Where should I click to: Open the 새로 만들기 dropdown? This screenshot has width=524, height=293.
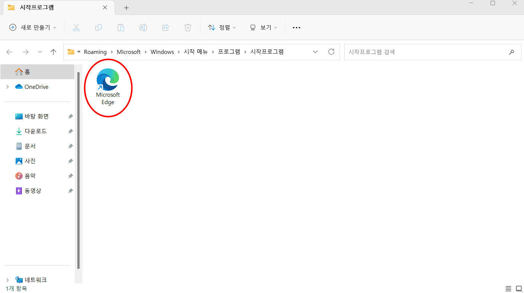33,28
